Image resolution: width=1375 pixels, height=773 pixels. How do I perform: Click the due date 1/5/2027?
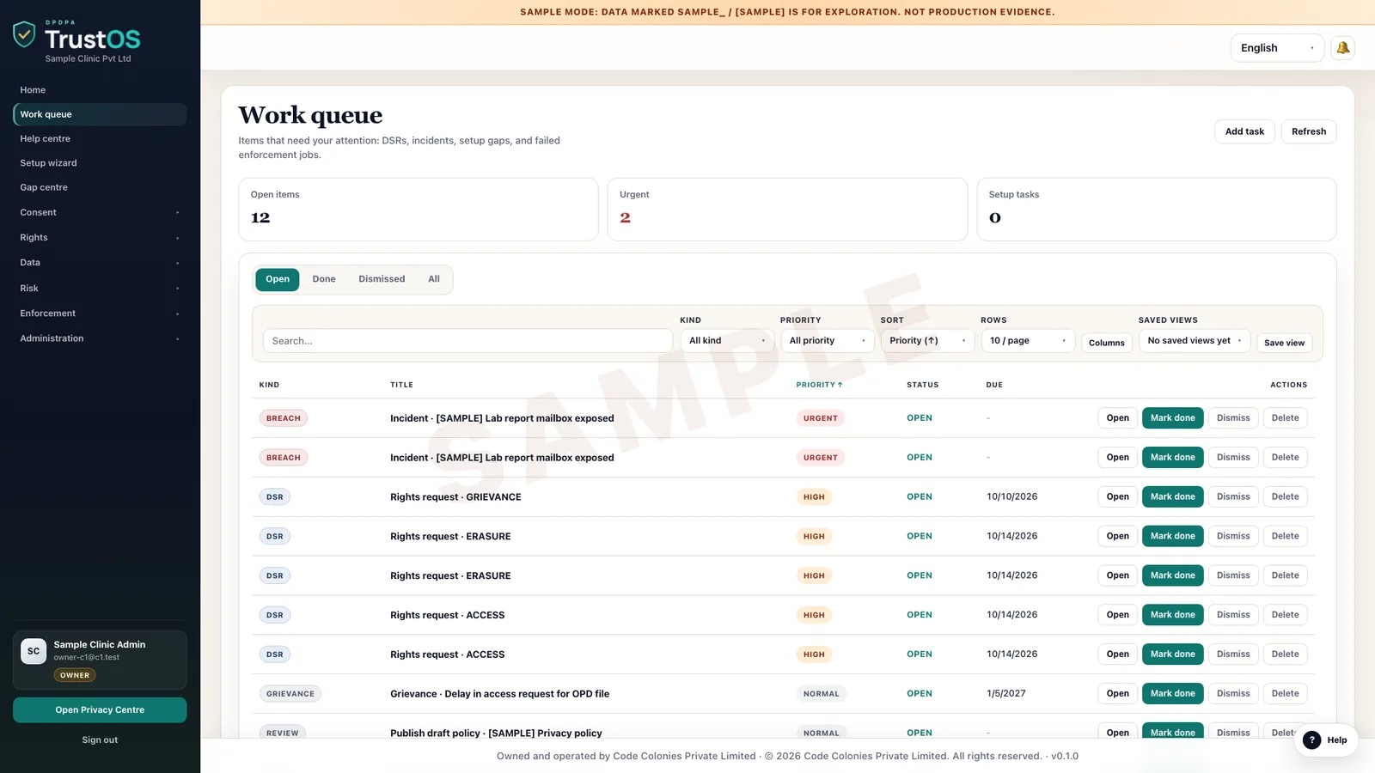tap(1006, 694)
